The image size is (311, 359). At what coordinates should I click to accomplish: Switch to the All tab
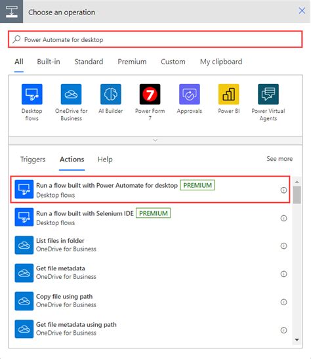pyautogui.click(x=19, y=62)
